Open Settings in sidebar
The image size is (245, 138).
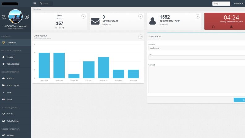pyautogui.click(x=15, y=135)
